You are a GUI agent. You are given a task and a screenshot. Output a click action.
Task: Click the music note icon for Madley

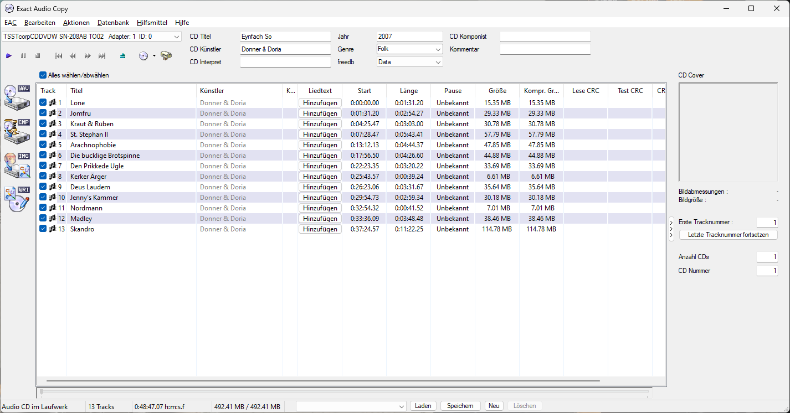(x=52, y=219)
